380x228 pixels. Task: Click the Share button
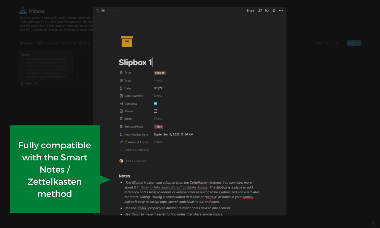click(x=250, y=10)
